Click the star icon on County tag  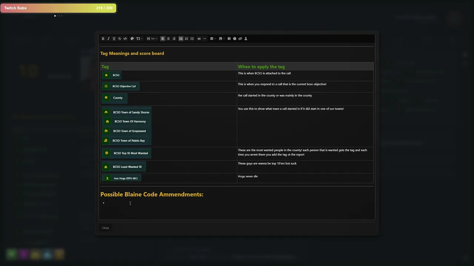106,98
